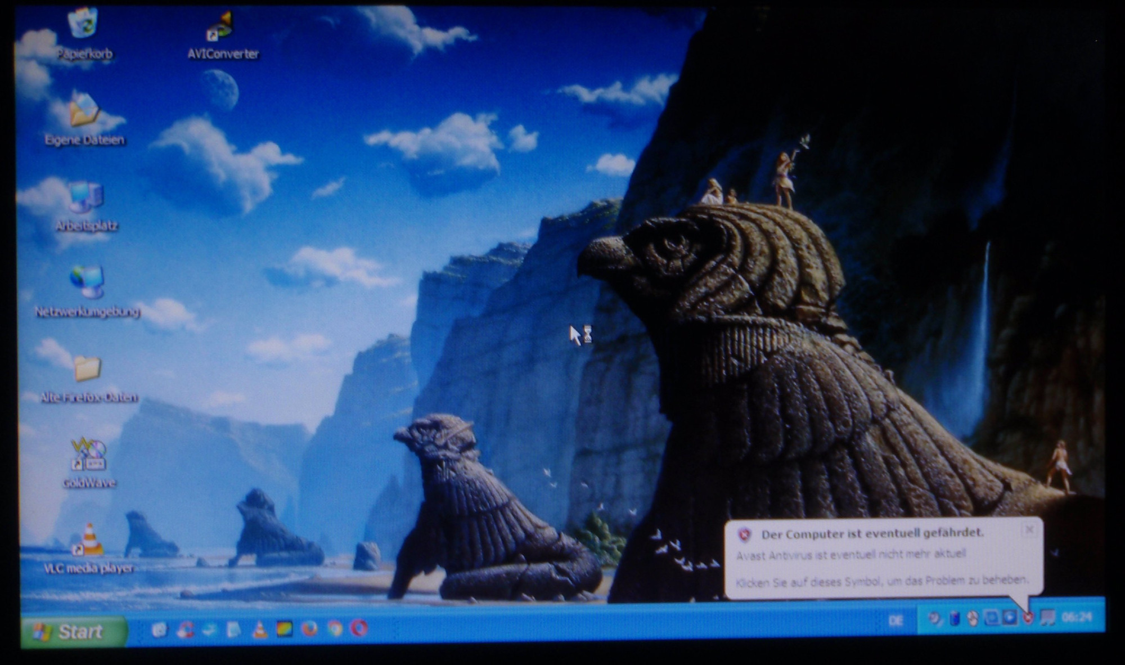Viewport: 1125px width, 665px height.
Task: Click the red security shield tray icon
Action: (1028, 618)
